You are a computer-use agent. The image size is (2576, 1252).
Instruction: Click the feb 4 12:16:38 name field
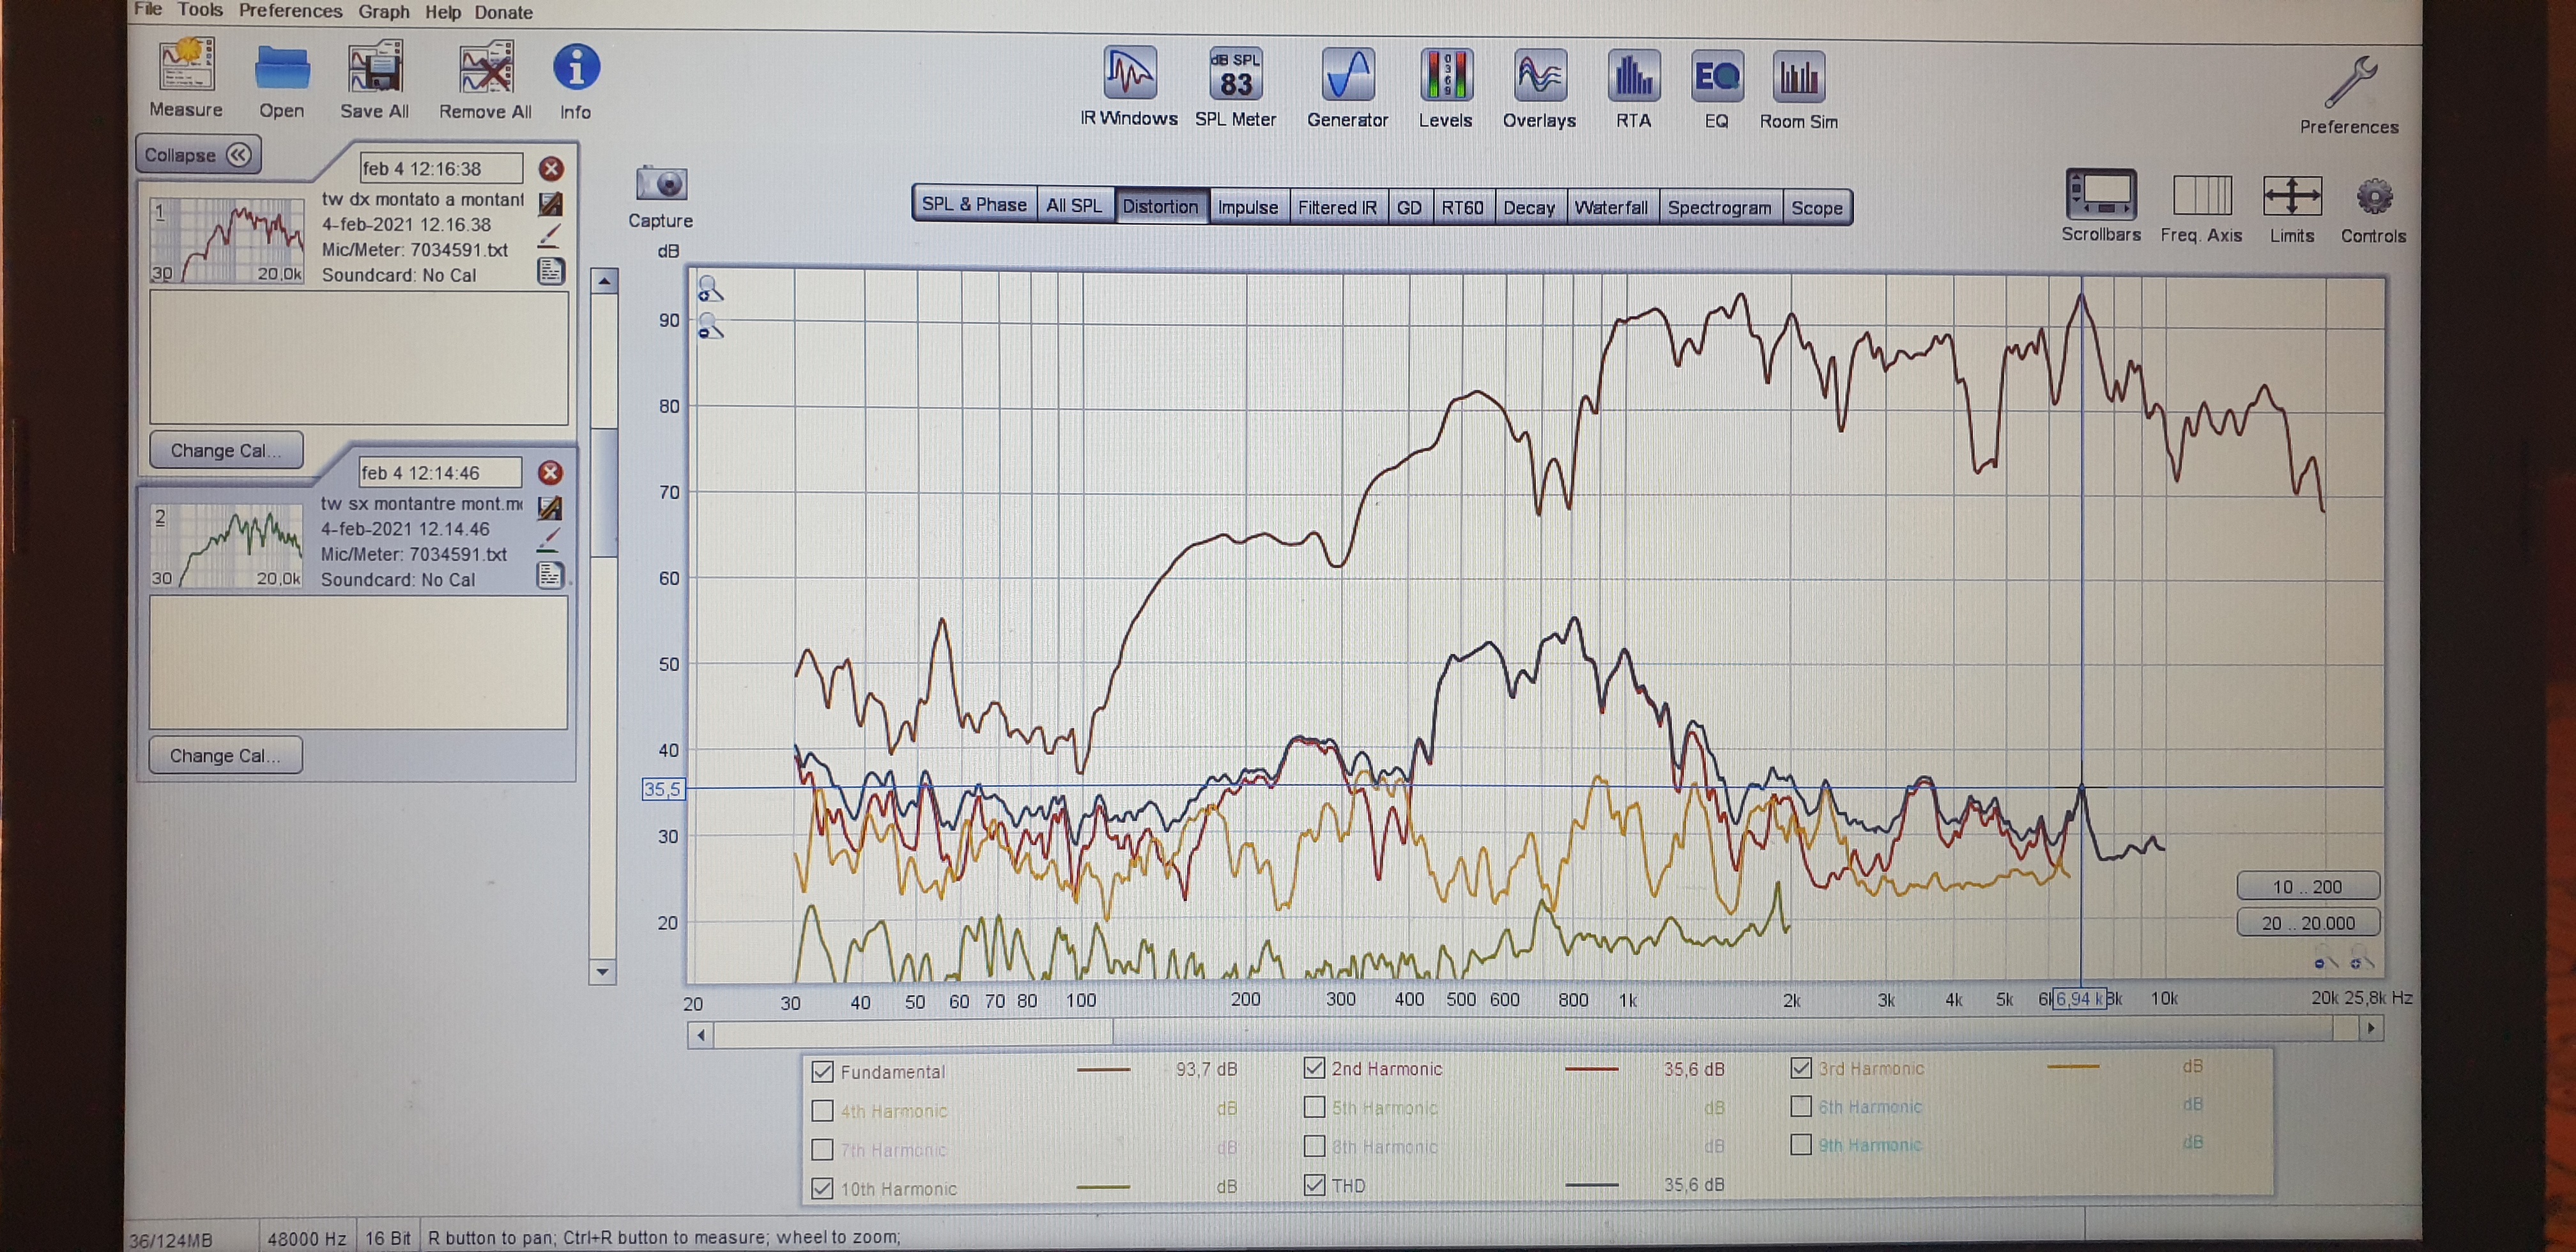click(x=441, y=168)
